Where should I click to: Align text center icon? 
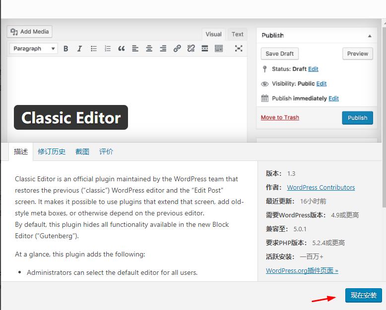tap(149, 49)
